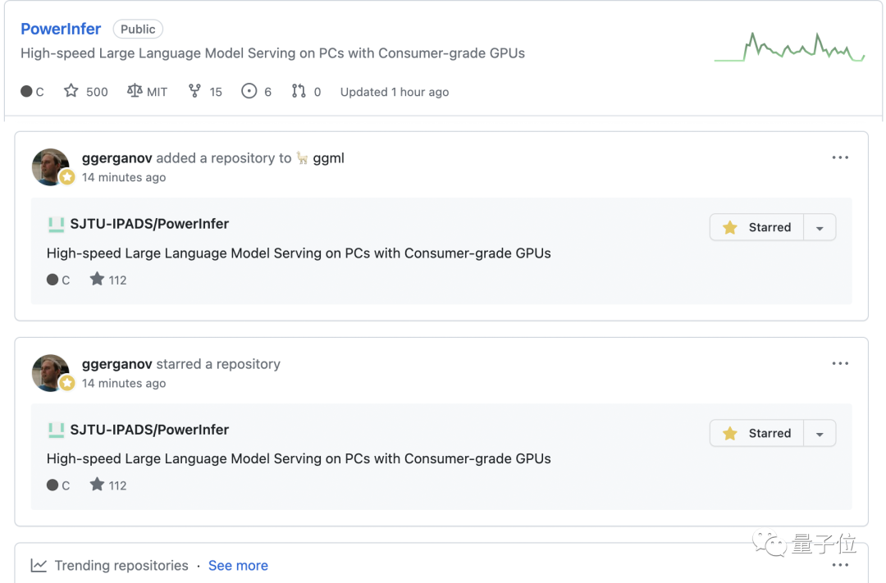The width and height of the screenshot is (886, 583).
Task: Click the MIT license scale icon
Action: point(135,91)
